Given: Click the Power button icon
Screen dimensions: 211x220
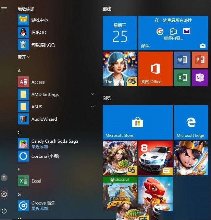Looking at the screenshot, I should tap(4, 211).
